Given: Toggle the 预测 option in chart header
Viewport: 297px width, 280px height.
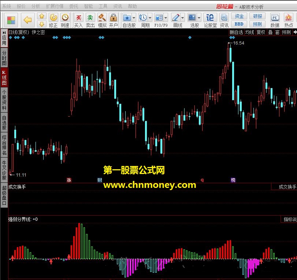Looking at the screenshot, I should [286, 32].
